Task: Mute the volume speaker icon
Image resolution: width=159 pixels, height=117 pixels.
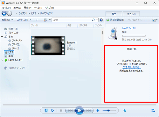Action: [x=98, y=111]
